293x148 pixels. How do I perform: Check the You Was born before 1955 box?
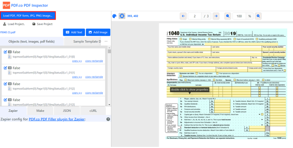(x=185, y=80)
